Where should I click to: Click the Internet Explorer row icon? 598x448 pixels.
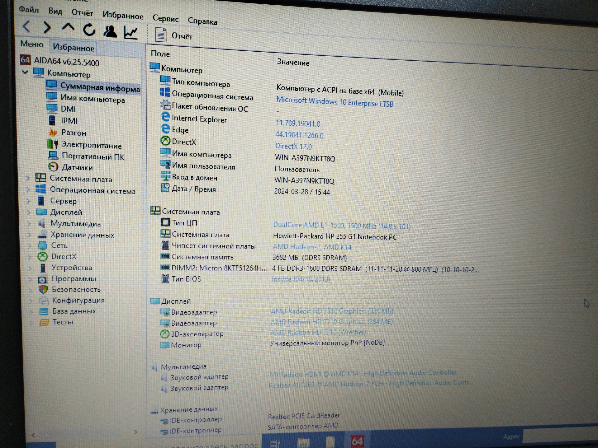(165, 117)
